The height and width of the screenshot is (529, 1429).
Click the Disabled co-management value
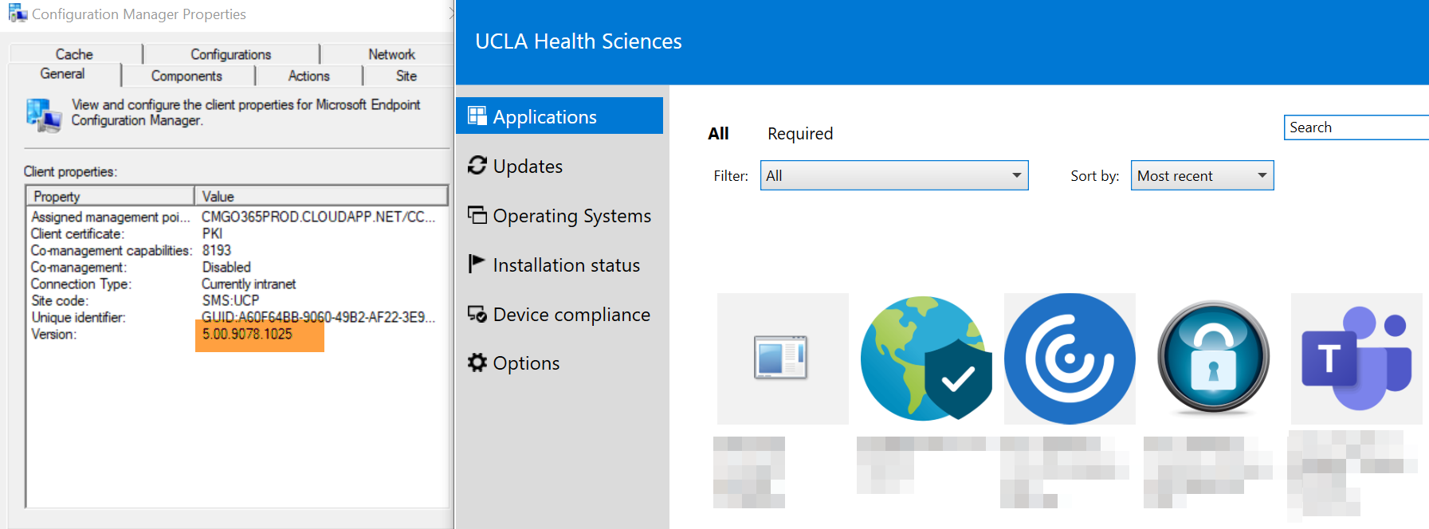(x=226, y=267)
